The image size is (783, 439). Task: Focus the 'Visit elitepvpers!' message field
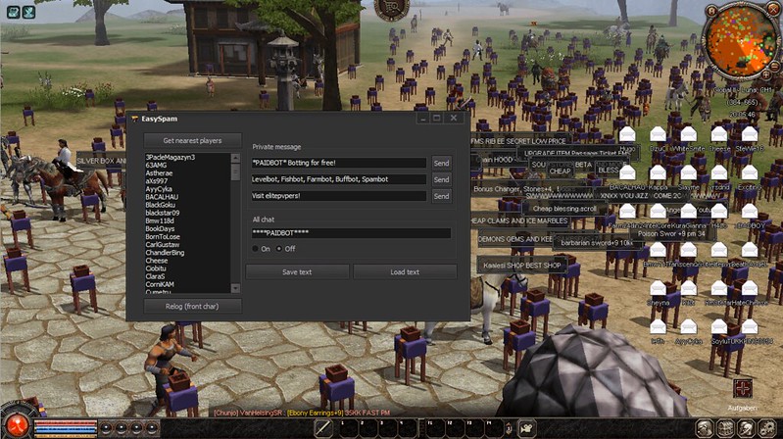point(338,196)
